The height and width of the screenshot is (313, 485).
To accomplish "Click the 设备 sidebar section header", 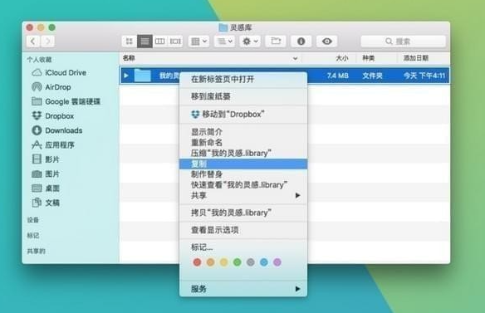I will coord(33,220).
